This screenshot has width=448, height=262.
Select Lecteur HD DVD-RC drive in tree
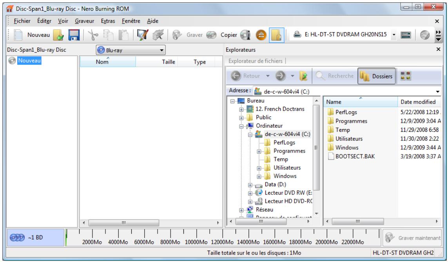[x=288, y=201]
